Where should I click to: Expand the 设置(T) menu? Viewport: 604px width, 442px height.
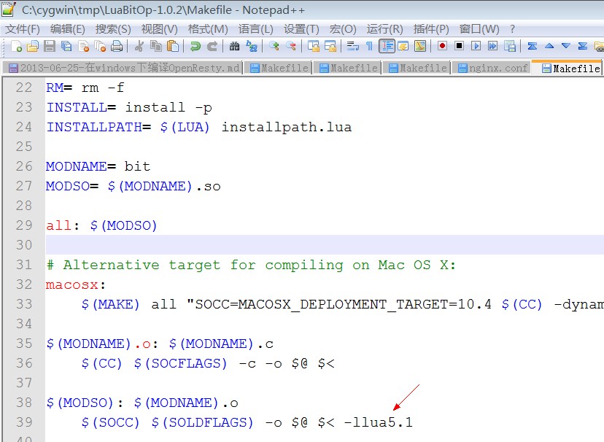tap(301, 29)
